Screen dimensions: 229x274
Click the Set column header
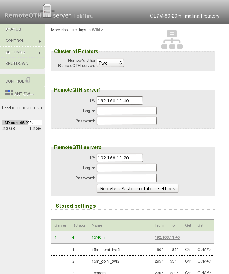[201, 225]
